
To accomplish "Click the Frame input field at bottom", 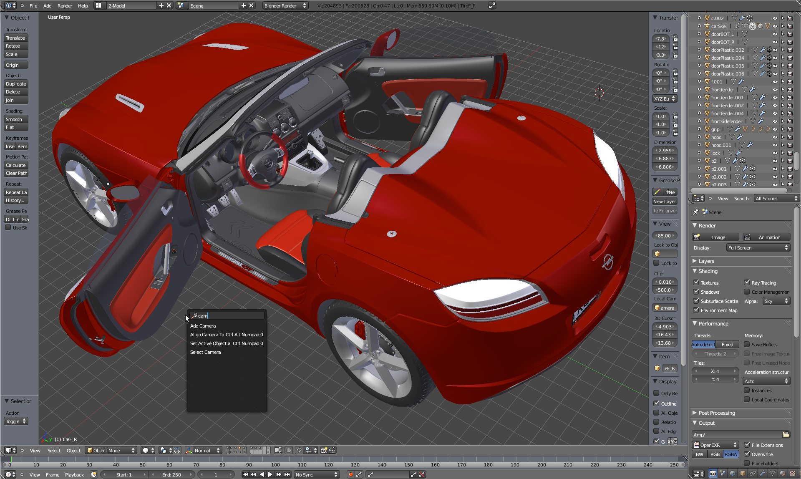I will pyautogui.click(x=217, y=474).
